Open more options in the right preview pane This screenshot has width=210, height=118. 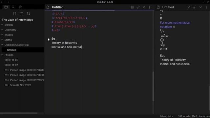(x=206, y=7)
